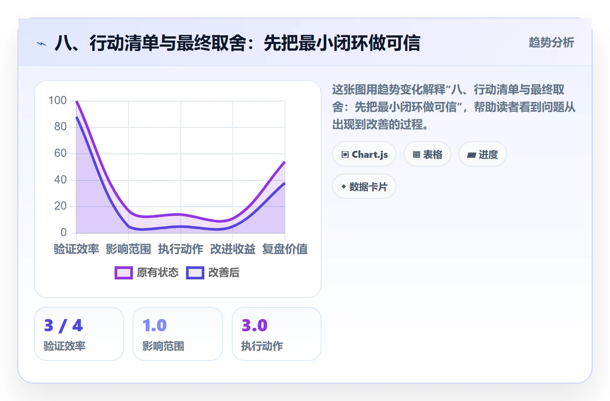Viewport: 610px width, 401px height.
Task: Click the 3 / 4 metric value
Action: click(x=64, y=326)
